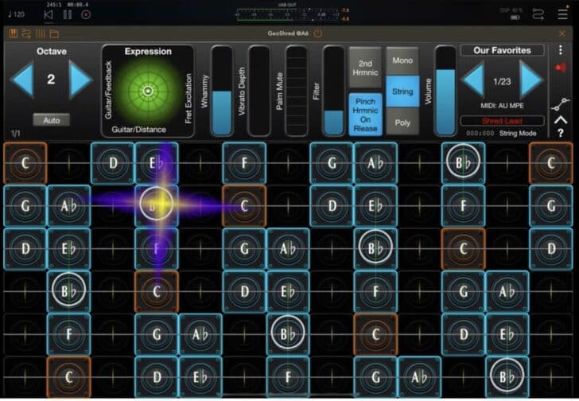Toggle Pinch Hrmnic On Rlease
The height and width of the screenshot is (401, 579).
coord(365,114)
